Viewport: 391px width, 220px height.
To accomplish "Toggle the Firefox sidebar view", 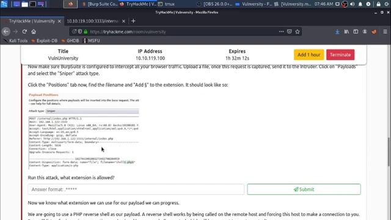I will click(x=356, y=32).
